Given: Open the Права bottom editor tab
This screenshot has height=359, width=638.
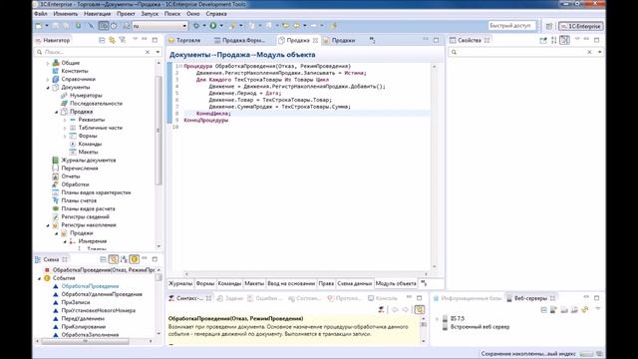Looking at the screenshot, I should click(x=326, y=283).
